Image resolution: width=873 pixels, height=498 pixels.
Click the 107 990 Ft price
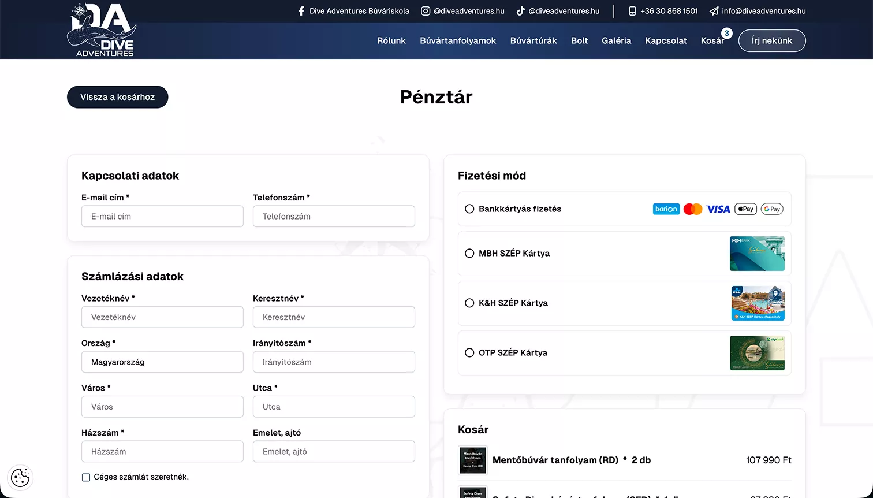pyautogui.click(x=768, y=460)
